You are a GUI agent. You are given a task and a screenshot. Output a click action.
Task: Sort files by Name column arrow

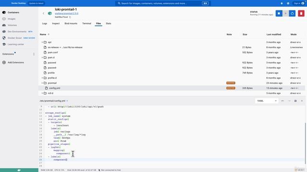48,34
